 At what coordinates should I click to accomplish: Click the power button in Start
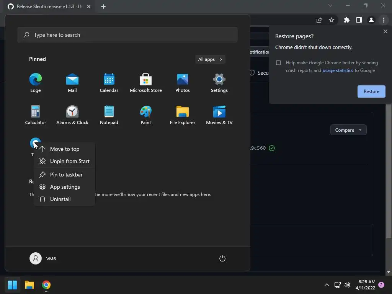point(222,258)
